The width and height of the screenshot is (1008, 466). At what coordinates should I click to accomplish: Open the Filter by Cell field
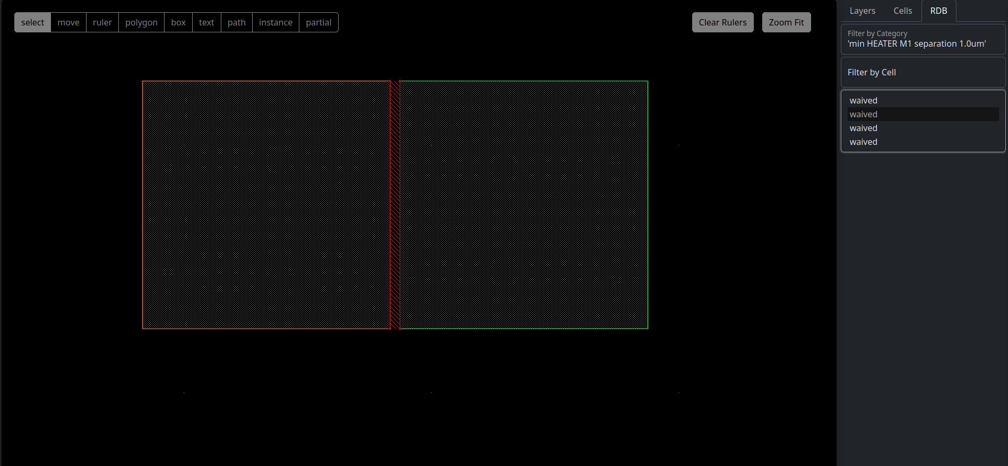(x=923, y=72)
